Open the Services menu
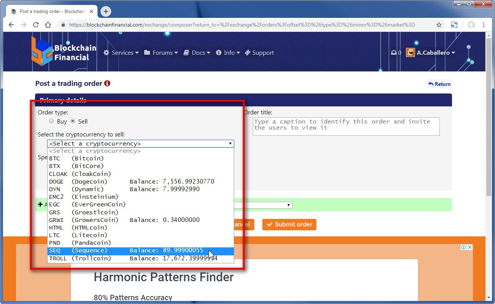 pyautogui.click(x=121, y=53)
